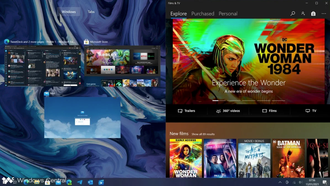The height and width of the screenshot is (186, 330).
Task: Open the three-dot more options menu
Action: pyautogui.click(x=324, y=14)
